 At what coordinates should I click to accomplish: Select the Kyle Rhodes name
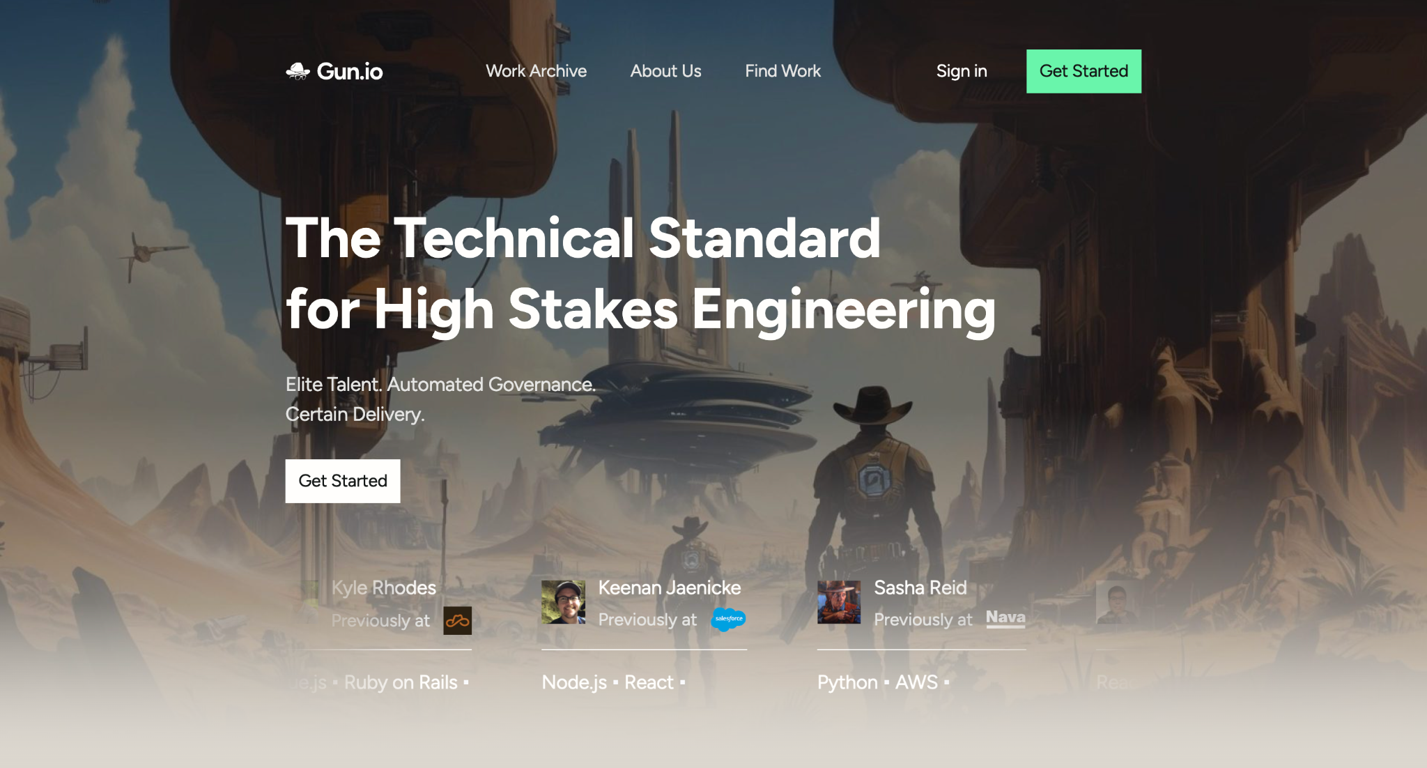point(384,588)
